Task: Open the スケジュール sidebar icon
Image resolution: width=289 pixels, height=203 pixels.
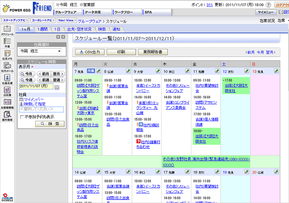Action: 7,30
